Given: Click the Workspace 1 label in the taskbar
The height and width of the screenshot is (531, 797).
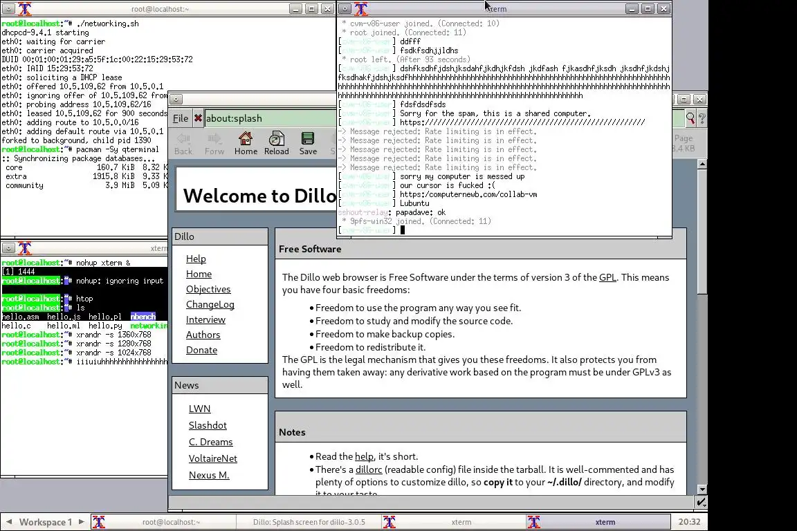Looking at the screenshot, I should coord(45,522).
